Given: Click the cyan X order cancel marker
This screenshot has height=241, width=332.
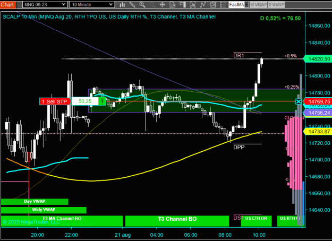Looking at the screenshot, I should (x=299, y=101).
